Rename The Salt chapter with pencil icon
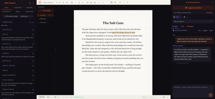The image size is (215, 99). point(49,15)
